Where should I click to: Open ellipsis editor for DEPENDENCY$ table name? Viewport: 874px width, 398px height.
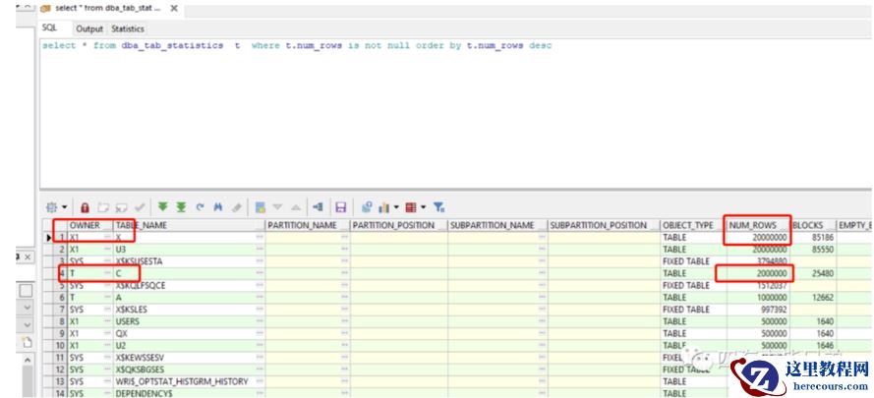pyautogui.click(x=260, y=393)
